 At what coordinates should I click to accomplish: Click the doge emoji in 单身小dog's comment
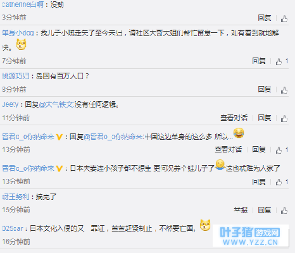point(22,44)
